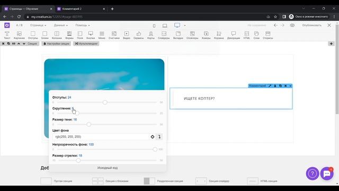
Task: Select the Колонки widget tool
Action: point(57,35)
